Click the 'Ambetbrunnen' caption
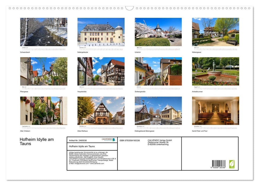The height and width of the screenshot is (186, 259). tap(197, 91)
